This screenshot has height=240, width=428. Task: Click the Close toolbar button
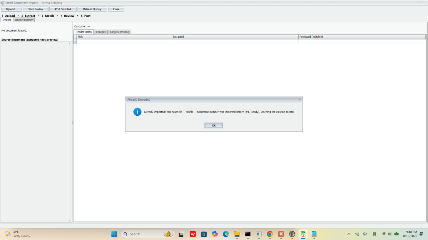pyautogui.click(x=116, y=9)
